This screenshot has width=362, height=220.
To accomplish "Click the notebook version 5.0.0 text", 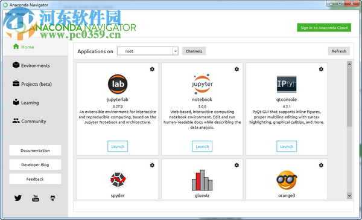I will pyautogui.click(x=202, y=106).
